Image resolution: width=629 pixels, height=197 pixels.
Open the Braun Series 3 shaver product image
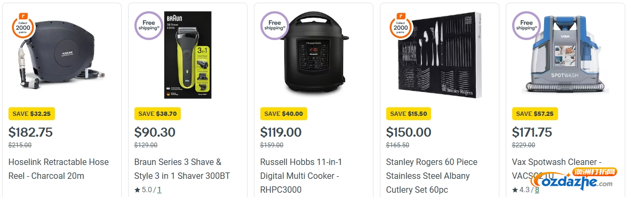[x=188, y=54]
